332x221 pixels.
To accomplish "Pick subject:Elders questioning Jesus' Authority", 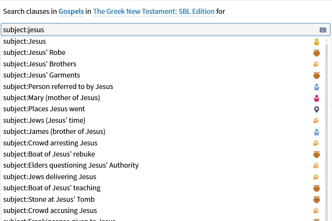I will pos(161,165).
